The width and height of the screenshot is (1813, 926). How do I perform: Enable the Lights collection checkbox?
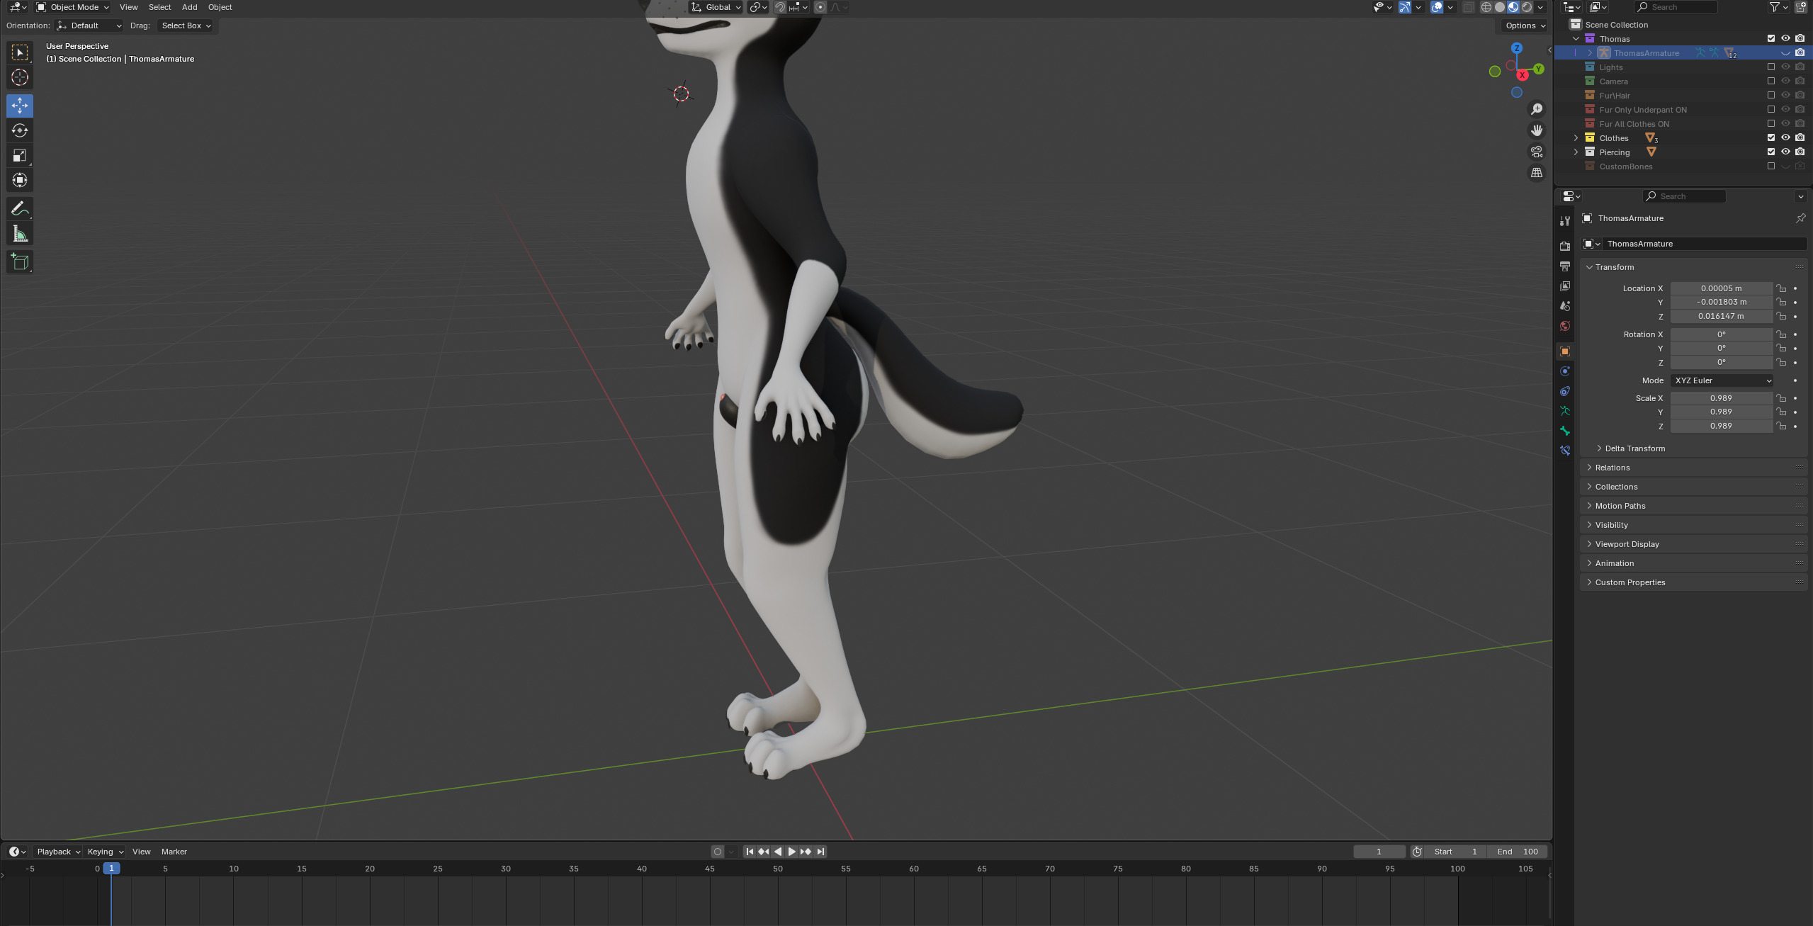click(x=1771, y=67)
